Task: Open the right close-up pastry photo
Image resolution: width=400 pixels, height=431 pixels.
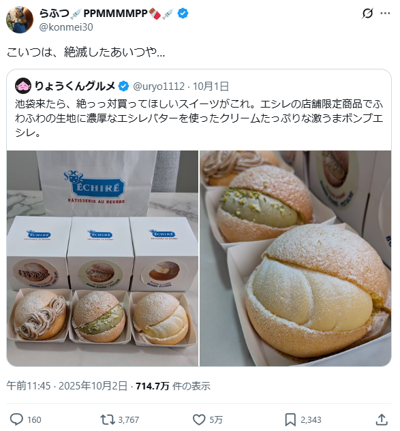Action: tap(296, 258)
